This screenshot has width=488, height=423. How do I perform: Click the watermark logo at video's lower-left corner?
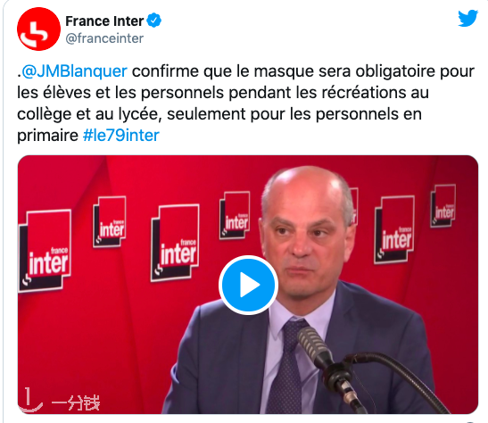[30, 400]
